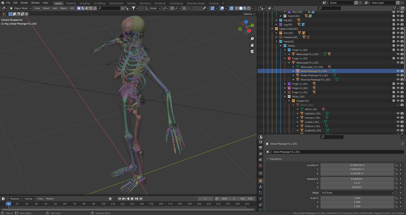Open the Render menu
Image resolution: width=406 pixels, height=215 pixels.
pos(24,3)
